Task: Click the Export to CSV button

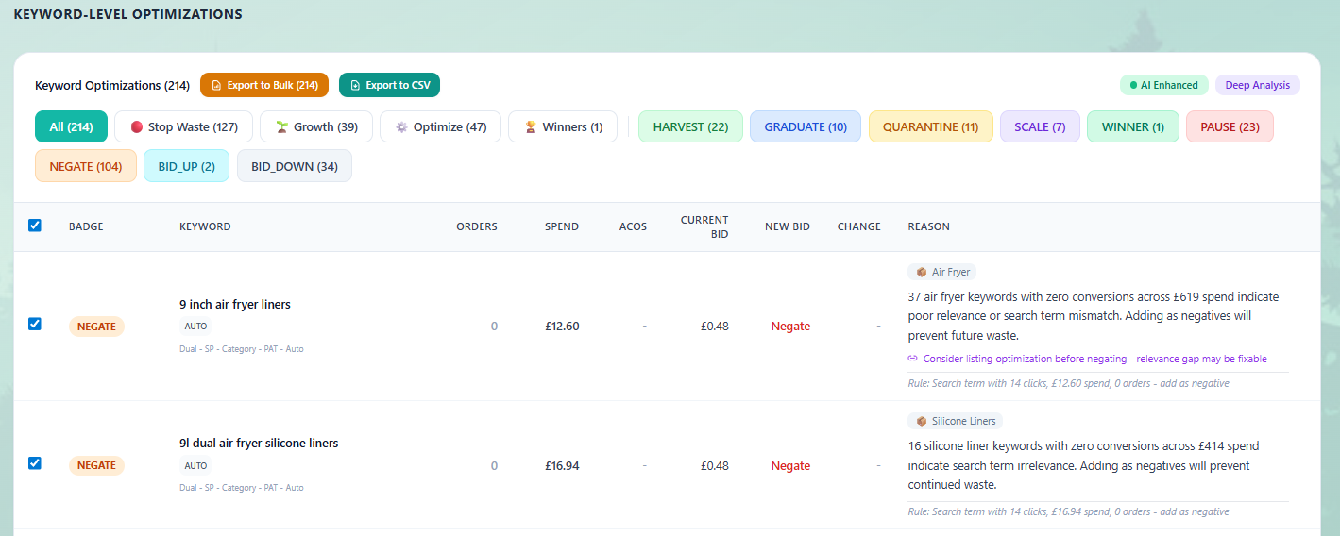Action: click(389, 85)
